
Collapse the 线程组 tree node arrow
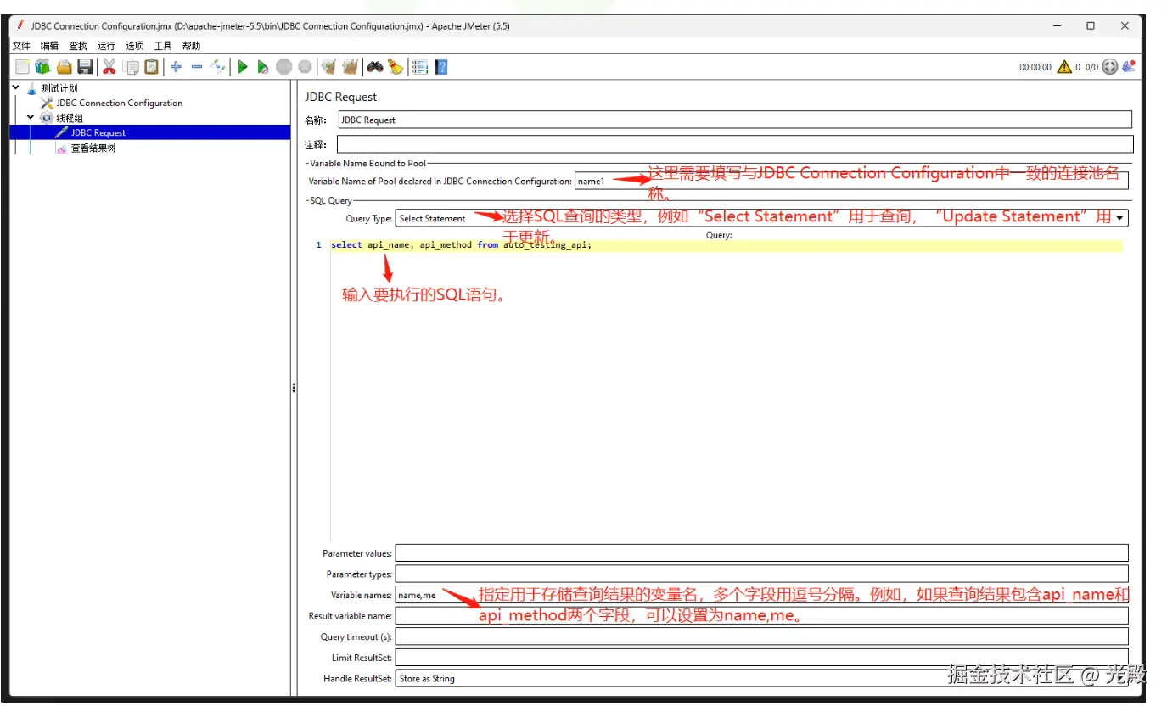(31, 117)
